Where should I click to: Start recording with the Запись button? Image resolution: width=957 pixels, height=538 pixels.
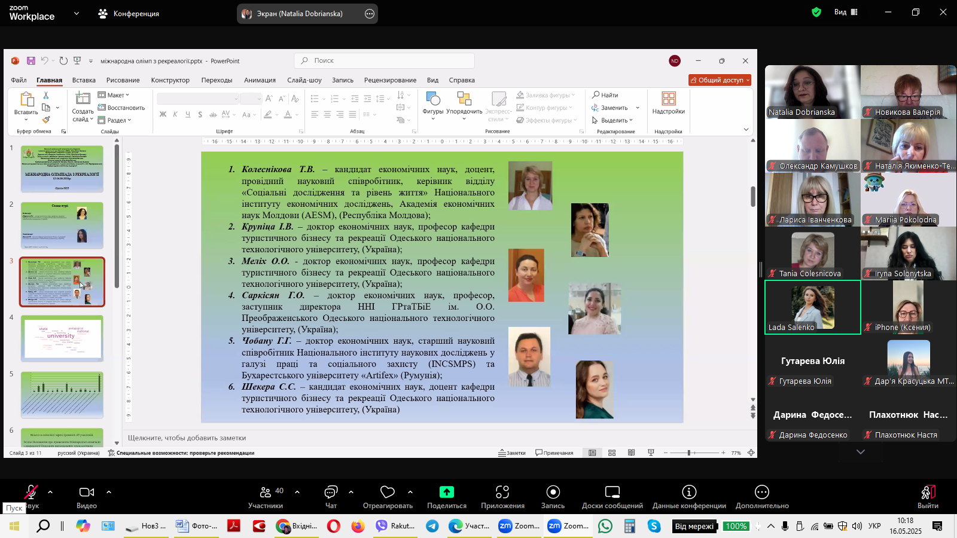click(553, 496)
